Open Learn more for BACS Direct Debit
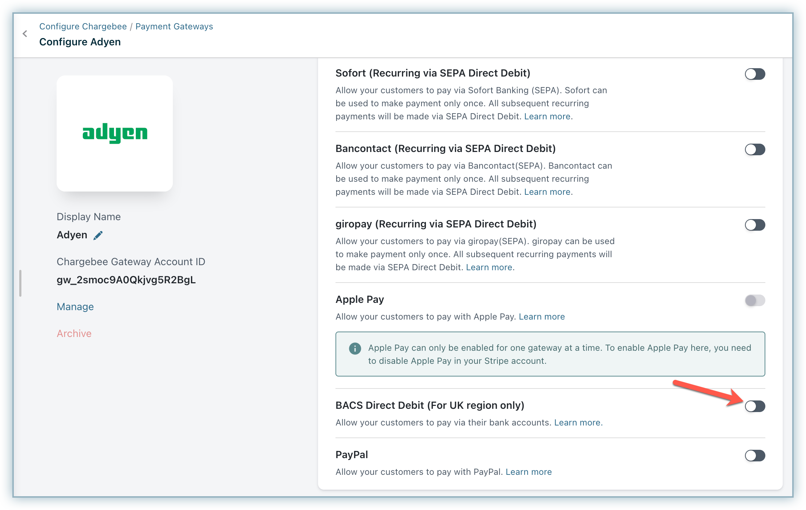The height and width of the screenshot is (510, 806). pos(577,423)
